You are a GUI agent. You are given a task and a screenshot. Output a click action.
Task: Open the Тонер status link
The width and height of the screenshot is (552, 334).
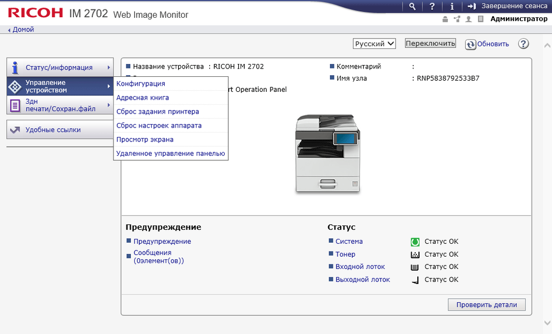coord(346,254)
